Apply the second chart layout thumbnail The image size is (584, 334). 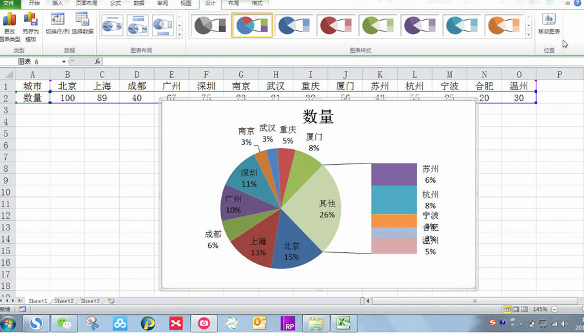138,25
